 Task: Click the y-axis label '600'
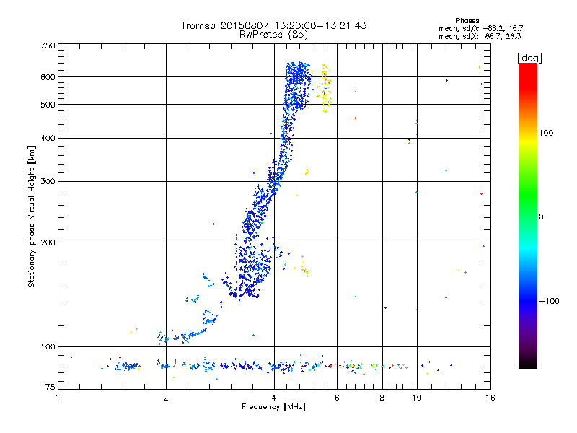(x=48, y=77)
